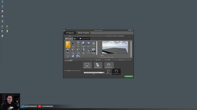Image resolution: width=197 pixels, height=110 pixels.
Task: Open the Unreal Studio template tab
Action: pos(84,39)
